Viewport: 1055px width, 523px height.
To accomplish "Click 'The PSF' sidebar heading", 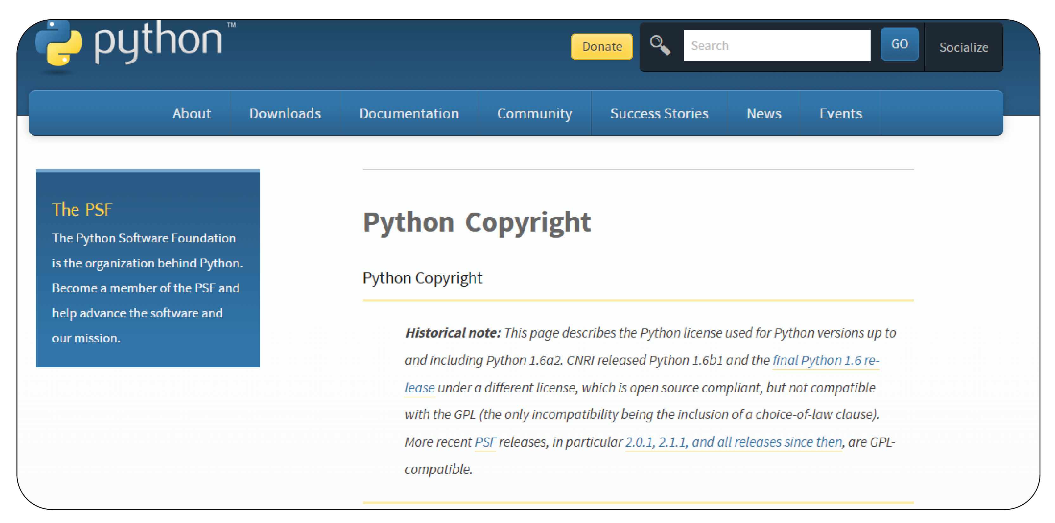I will coord(82,209).
